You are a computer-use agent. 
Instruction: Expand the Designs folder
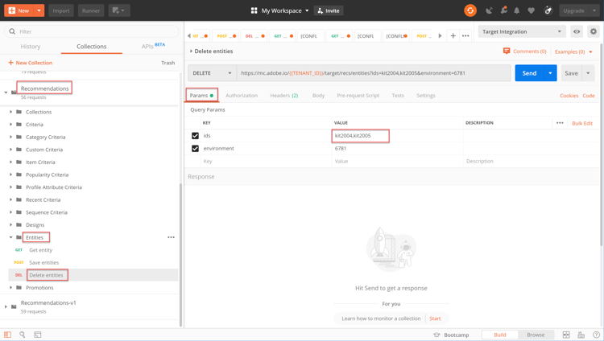pyautogui.click(x=10, y=224)
